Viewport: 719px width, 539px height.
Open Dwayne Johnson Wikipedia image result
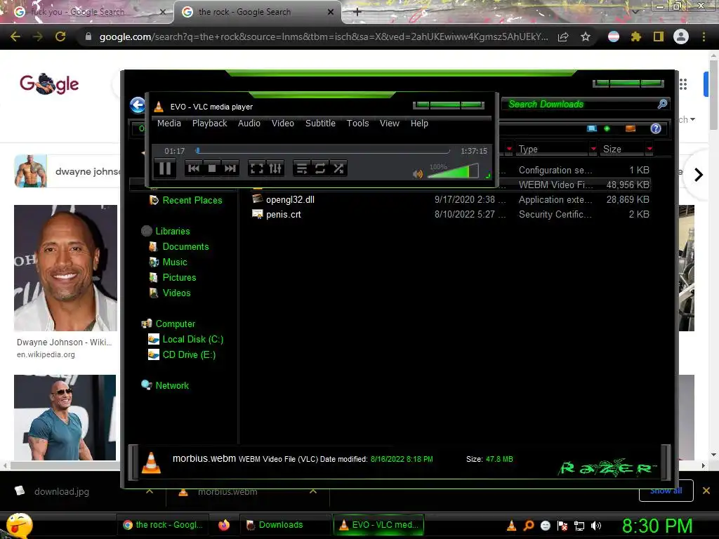click(65, 267)
